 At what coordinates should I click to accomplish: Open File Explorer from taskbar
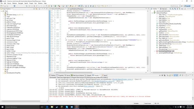click(52, 107)
